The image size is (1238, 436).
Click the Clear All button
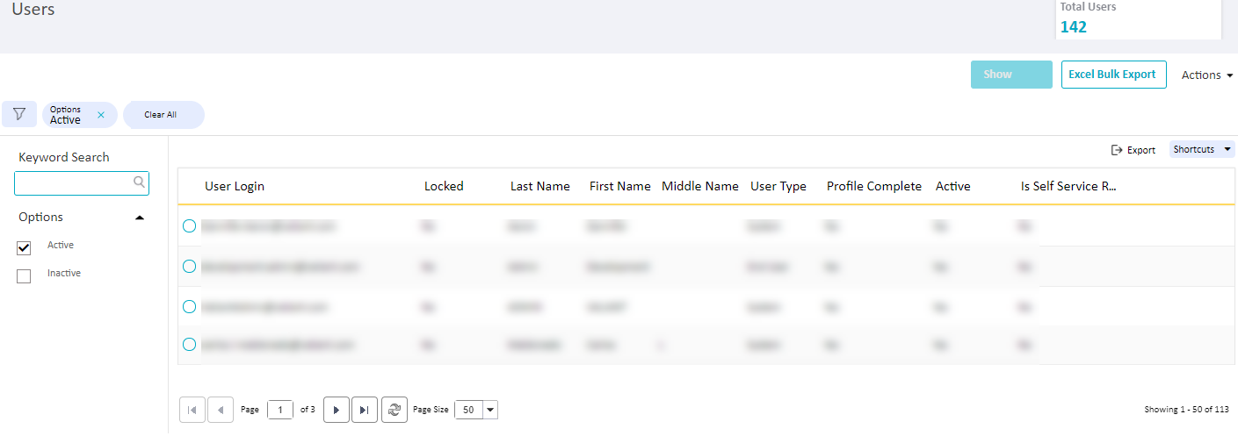point(163,115)
